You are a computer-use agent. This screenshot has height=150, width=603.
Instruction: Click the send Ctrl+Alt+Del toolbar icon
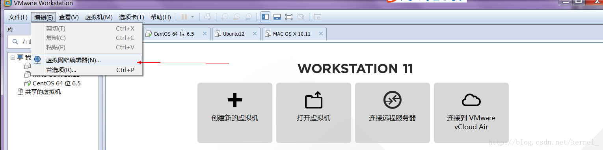[208, 17]
